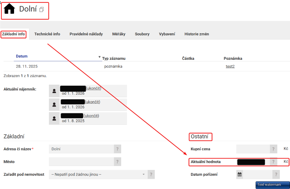The height and width of the screenshot is (189, 290).
Task: Click the Město input field
Action: [81, 162]
